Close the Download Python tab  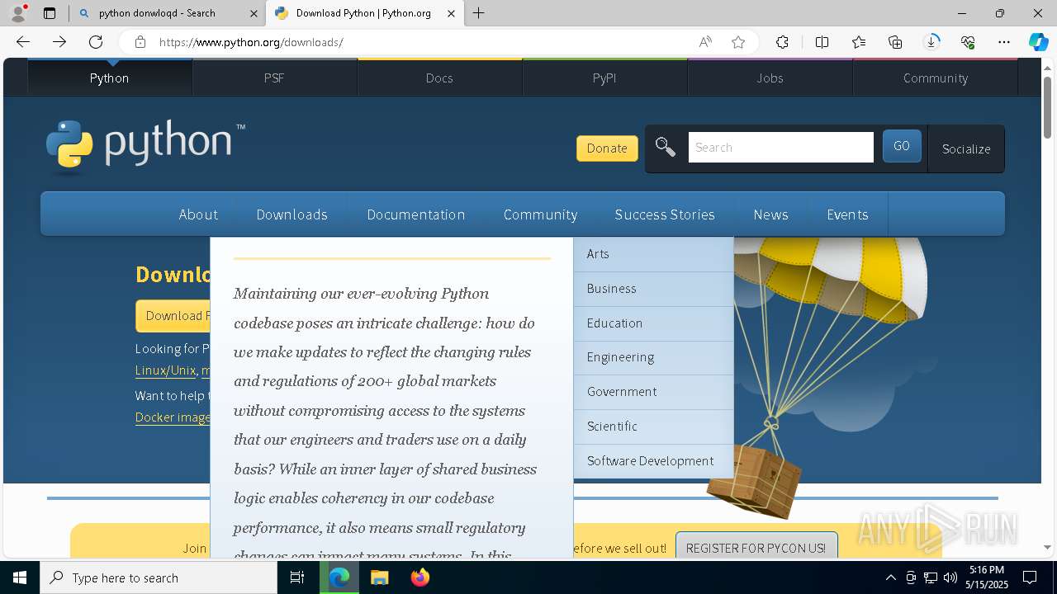(451, 13)
